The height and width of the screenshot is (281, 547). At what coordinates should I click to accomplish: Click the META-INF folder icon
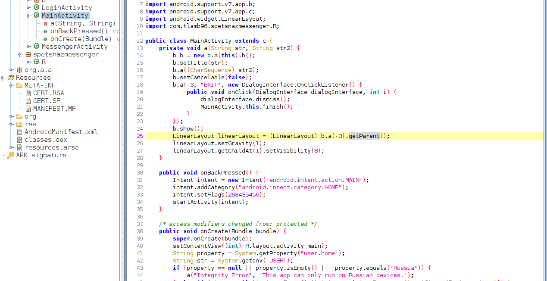(19, 85)
